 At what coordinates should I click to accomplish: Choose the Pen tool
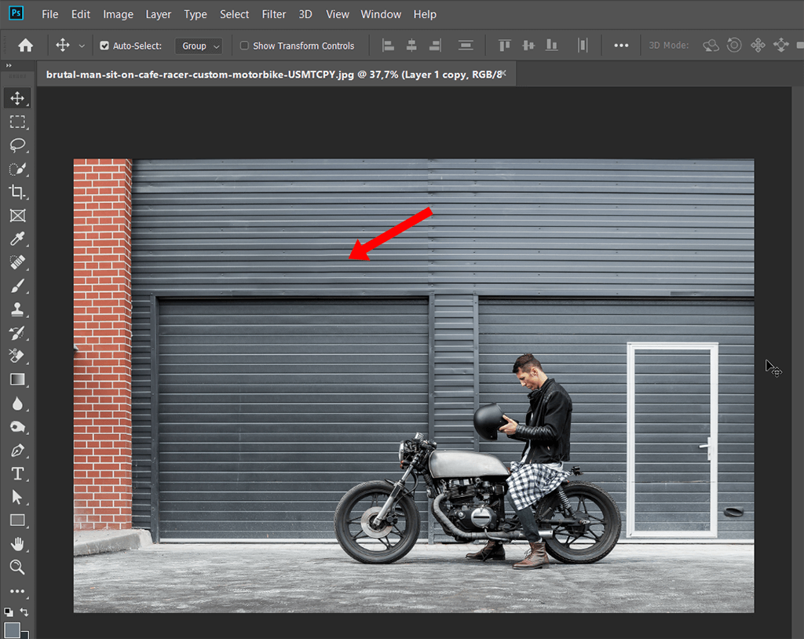(17, 450)
